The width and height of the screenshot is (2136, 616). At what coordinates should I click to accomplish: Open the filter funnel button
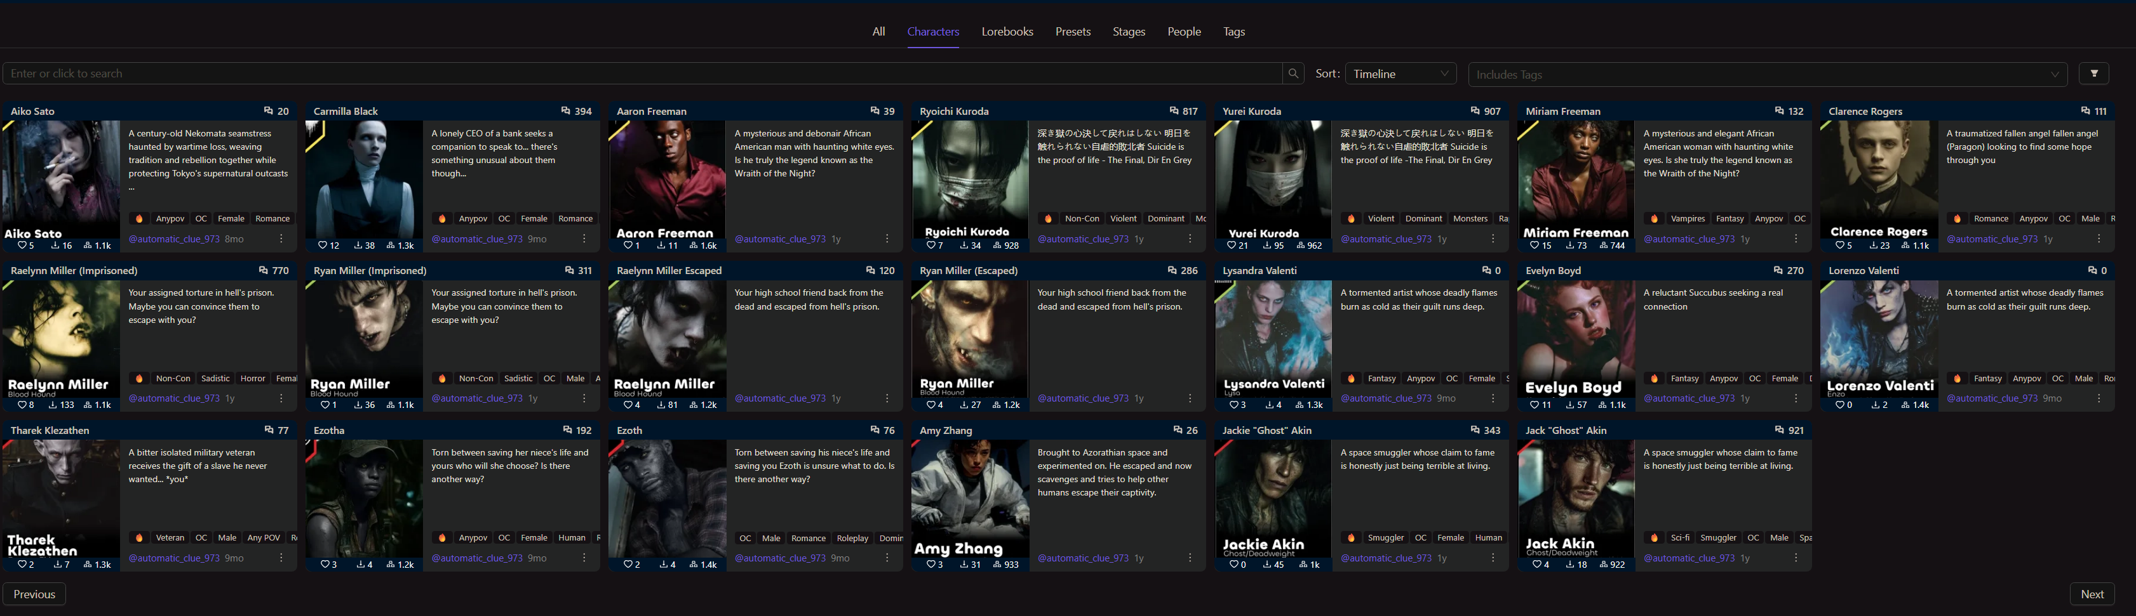tap(2093, 74)
